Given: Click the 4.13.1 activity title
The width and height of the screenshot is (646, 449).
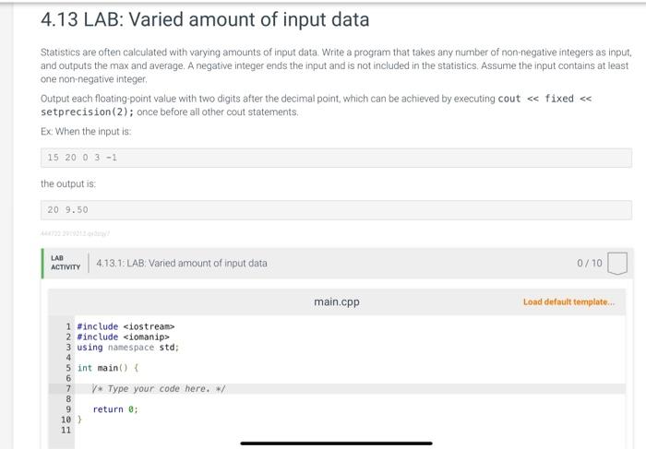Looking at the screenshot, I should [182, 263].
